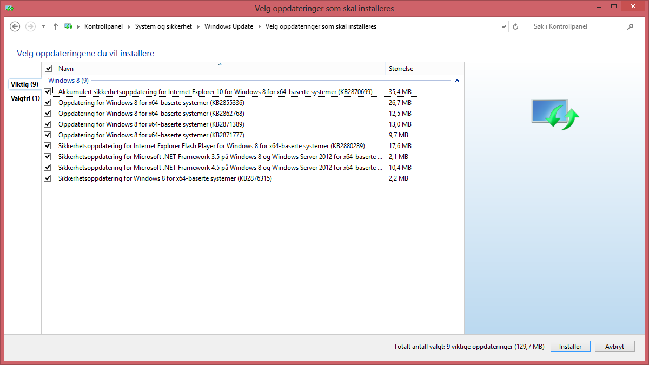This screenshot has width=649, height=365.
Task: Click the 35,4 MB size value
Action: pyautogui.click(x=400, y=92)
